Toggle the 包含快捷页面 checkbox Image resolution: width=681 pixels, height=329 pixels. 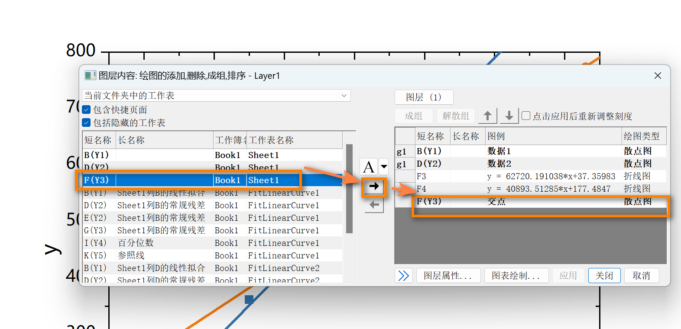(x=87, y=110)
